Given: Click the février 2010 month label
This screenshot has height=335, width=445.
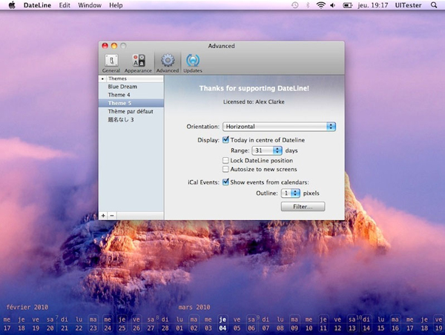Looking at the screenshot, I should pos(27,307).
